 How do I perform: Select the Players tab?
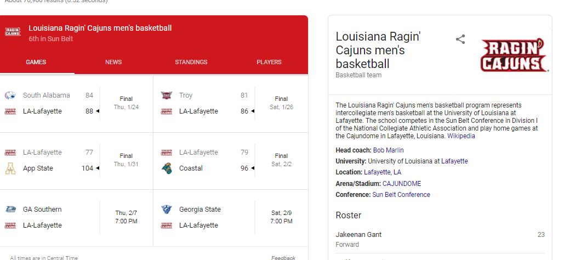(269, 62)
